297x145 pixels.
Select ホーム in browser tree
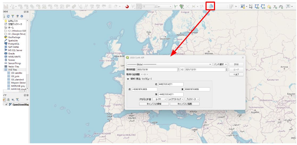click(11, 28)
